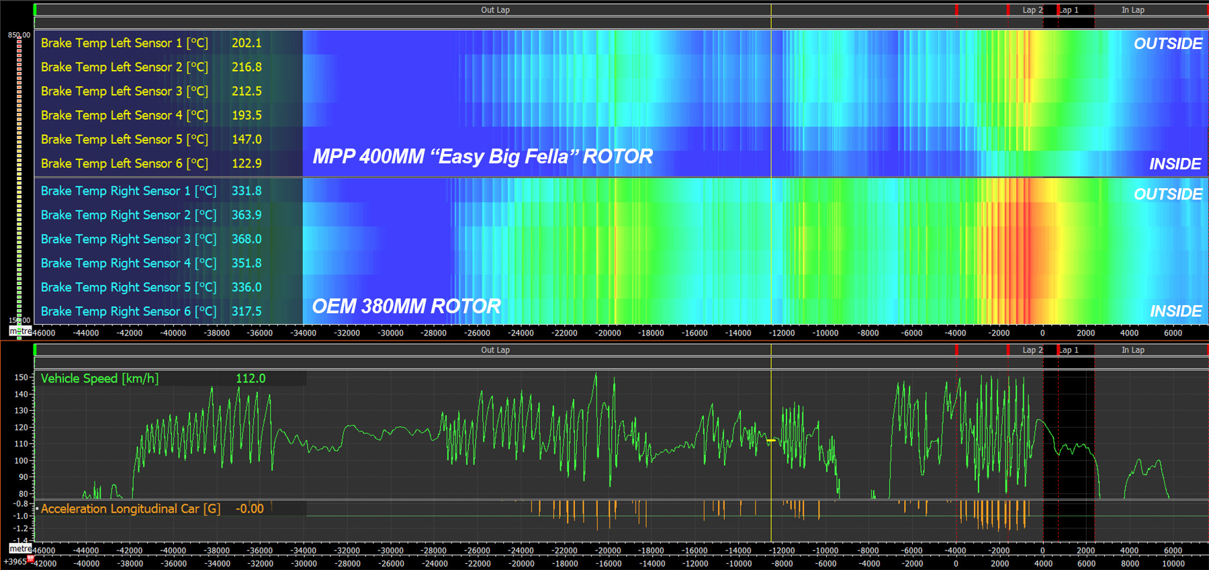The image size is (1209, 570).
Task: Click the 363.9 value for Right Sensor 2
Action: click(247, 215)
